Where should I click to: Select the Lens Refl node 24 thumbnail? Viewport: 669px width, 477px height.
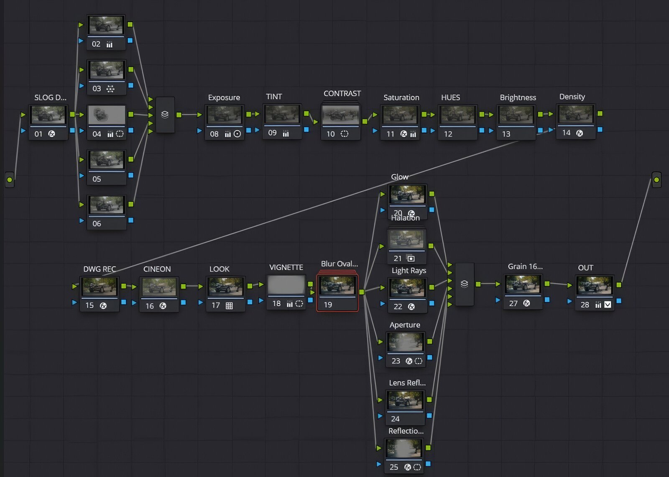click(x=405, y=400)
